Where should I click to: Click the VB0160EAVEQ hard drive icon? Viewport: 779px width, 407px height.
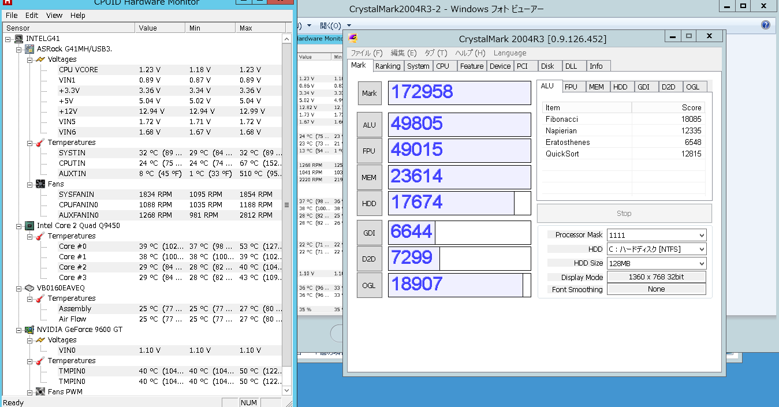click(29, 288)
